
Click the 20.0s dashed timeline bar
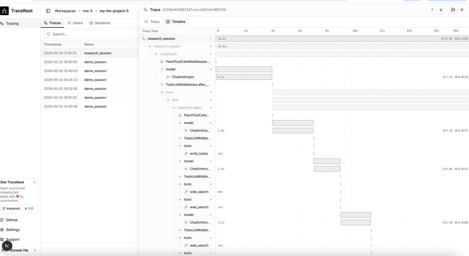[342, 46]
